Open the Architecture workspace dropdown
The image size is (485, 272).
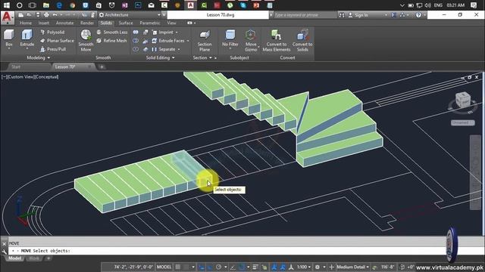(130, 15)
